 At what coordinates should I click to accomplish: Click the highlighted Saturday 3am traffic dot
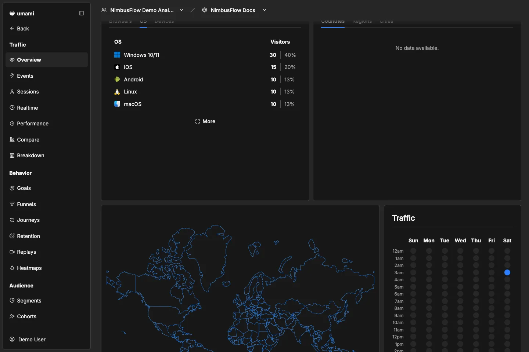tap(507, 272)
